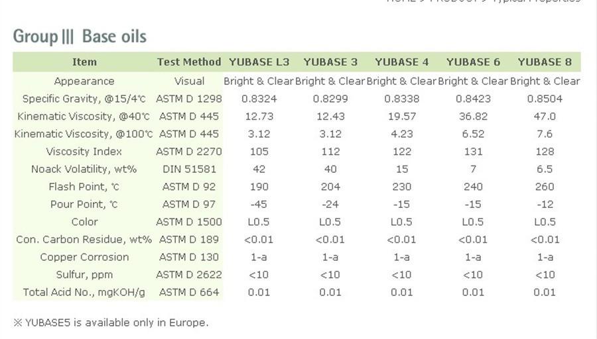The width and height of the screenshot is (597, 339).
Task: Click the Viscosity Index row label
Action: pyautogui.click(x=84, y=152)
